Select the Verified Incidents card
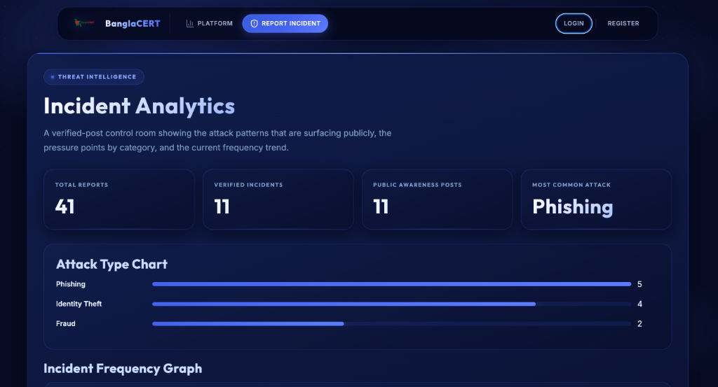The image size is (718, 387). [x=278, y=199]
